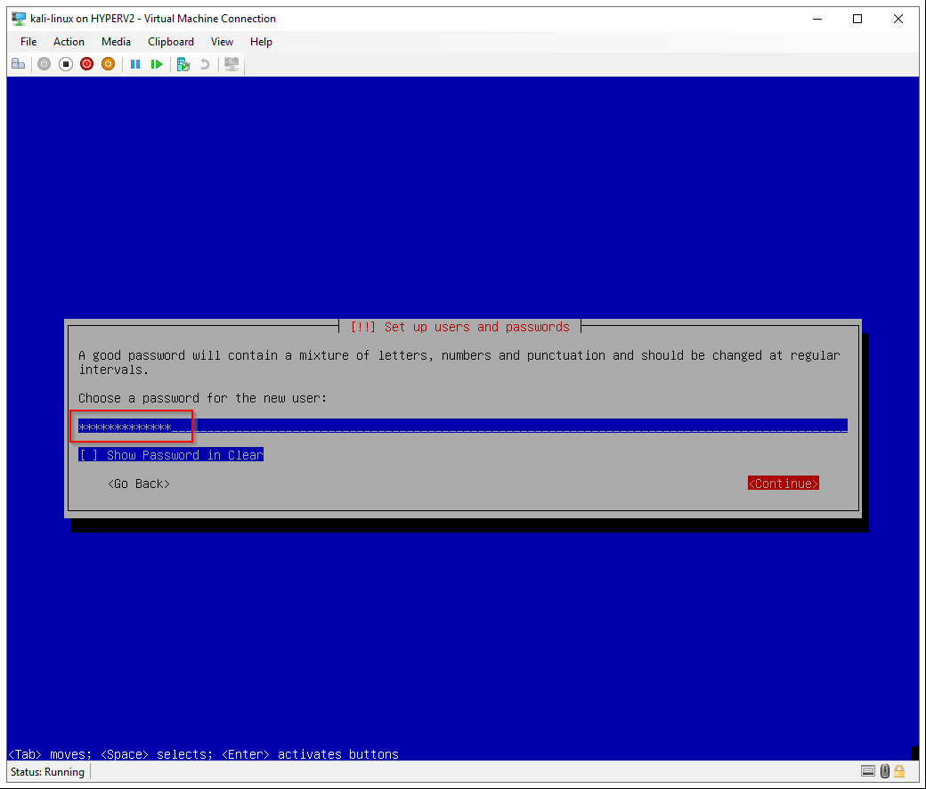Image resolution: width=926 pixels, height=789 pixels.
Task: Click the padlock security icon in status bar
Action: point(899,772)
